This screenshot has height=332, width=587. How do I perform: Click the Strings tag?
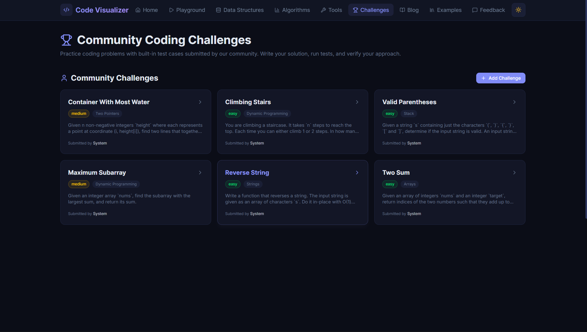pos(253,184)
